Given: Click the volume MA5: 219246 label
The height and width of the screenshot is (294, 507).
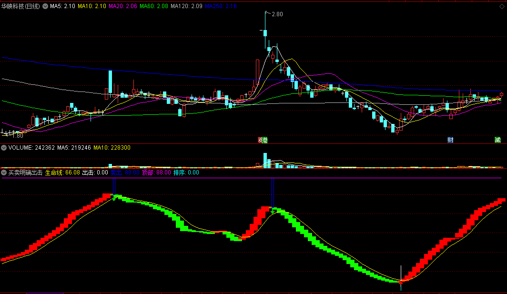Looking at the screenshot, I should [x=74, y=148].
